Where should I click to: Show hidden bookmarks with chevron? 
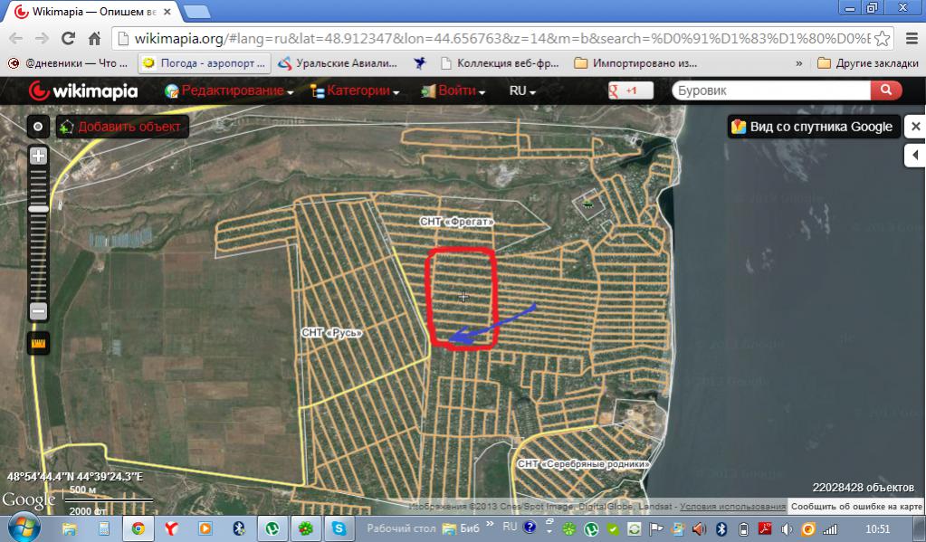(x=799, y=63)
